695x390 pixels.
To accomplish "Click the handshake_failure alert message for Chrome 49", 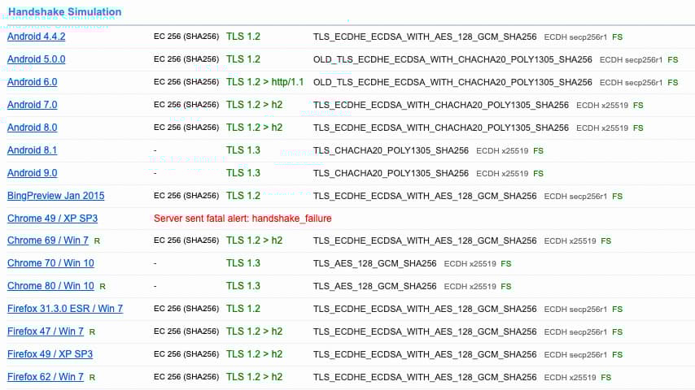I will click(243, 219).
